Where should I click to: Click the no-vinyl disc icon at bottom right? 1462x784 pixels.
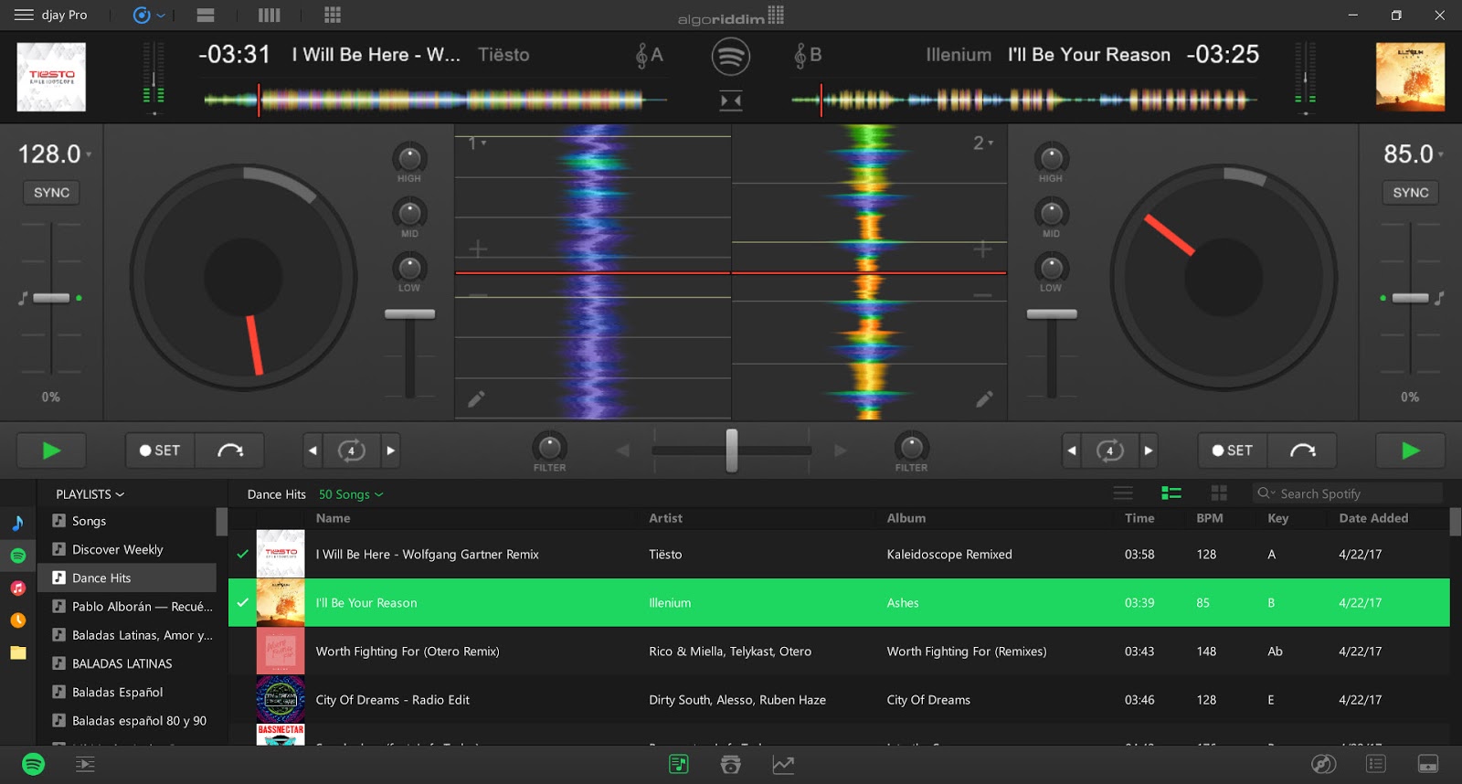point(1323,764)
